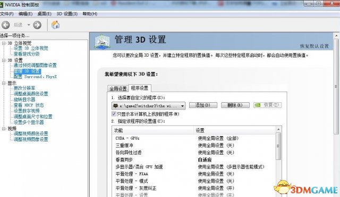Collapse the 3D 设置 tree node
The height and width of the screenshot is (197, 340).
(x=4, y=60)
